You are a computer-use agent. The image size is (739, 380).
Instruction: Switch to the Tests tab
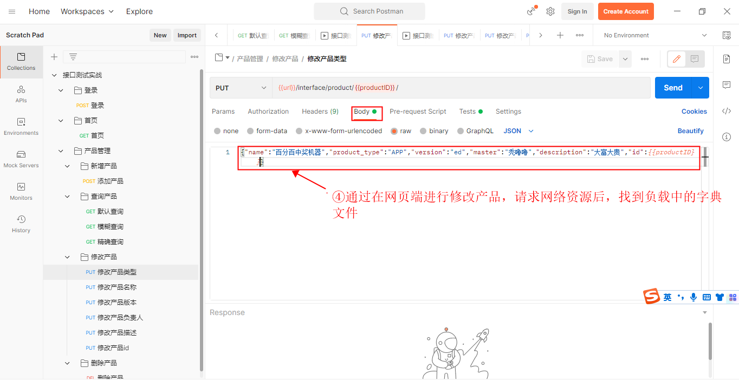[x=471, y=112]
